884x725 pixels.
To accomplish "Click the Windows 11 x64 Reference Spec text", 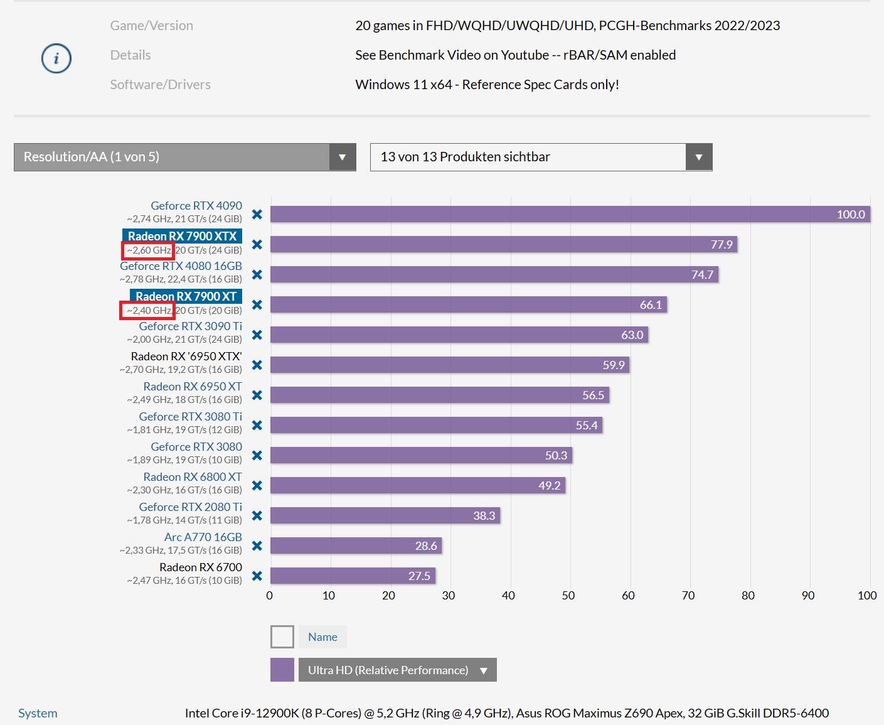I will point(487,85).
